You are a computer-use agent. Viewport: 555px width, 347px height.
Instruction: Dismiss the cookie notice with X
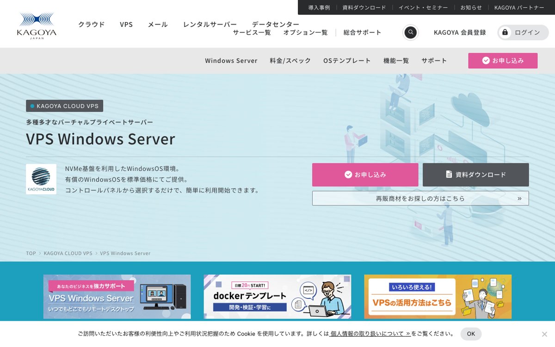click(x=544, y=334)
